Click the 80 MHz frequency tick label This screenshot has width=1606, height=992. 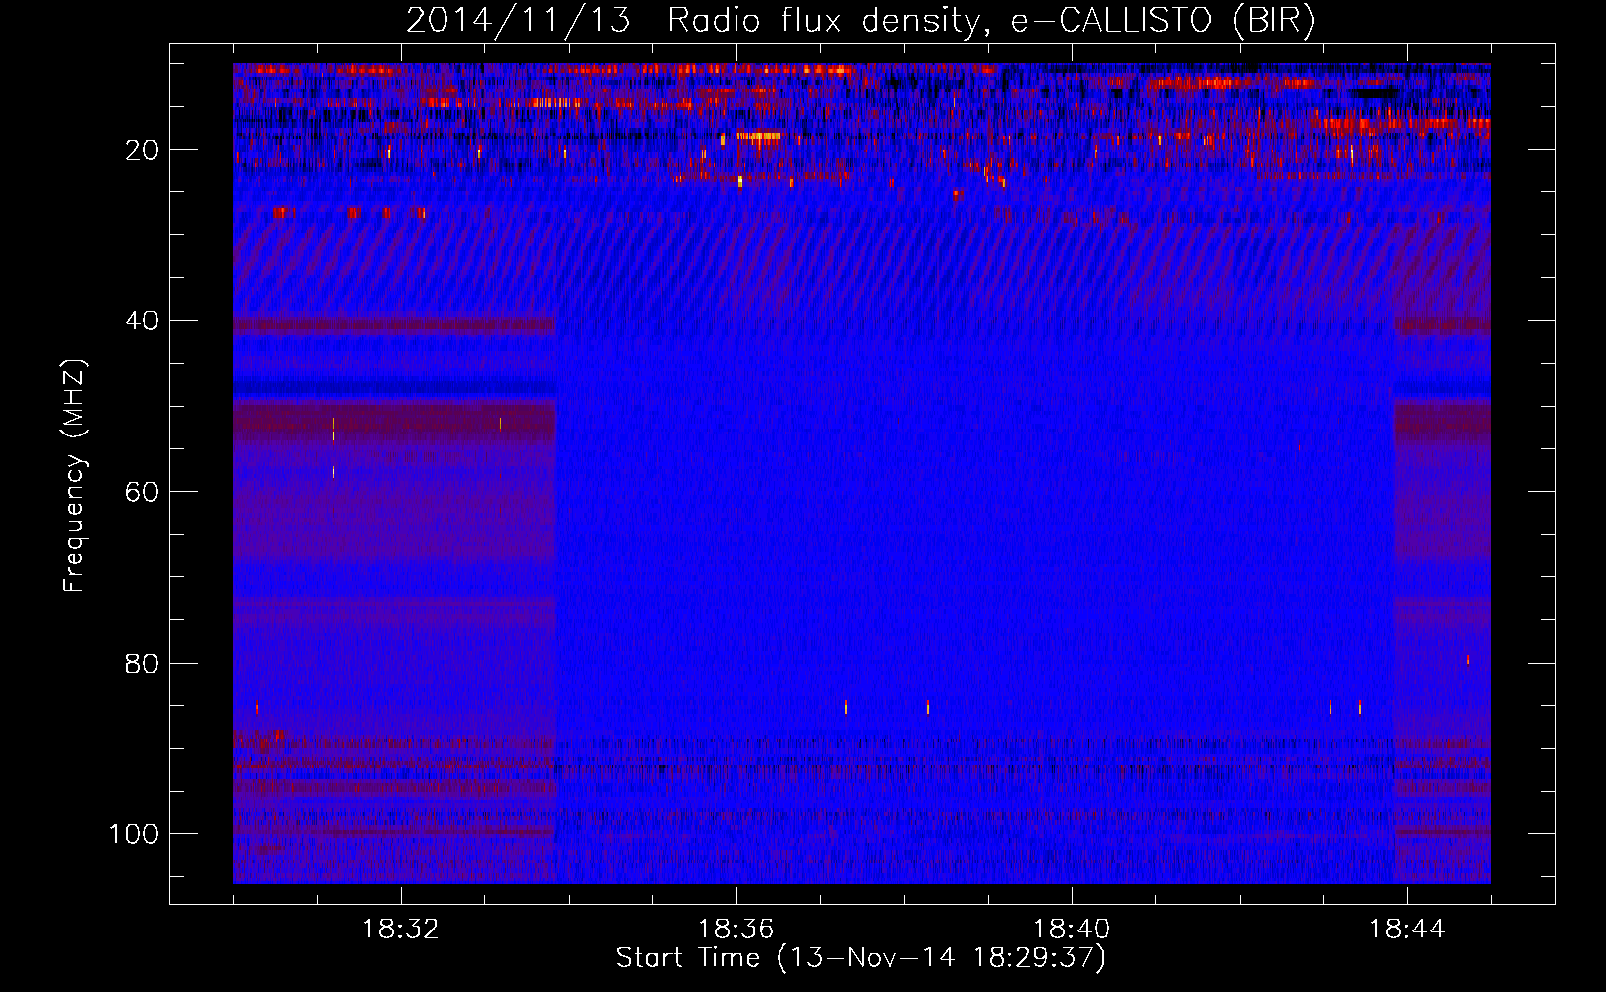pos(143,663)
